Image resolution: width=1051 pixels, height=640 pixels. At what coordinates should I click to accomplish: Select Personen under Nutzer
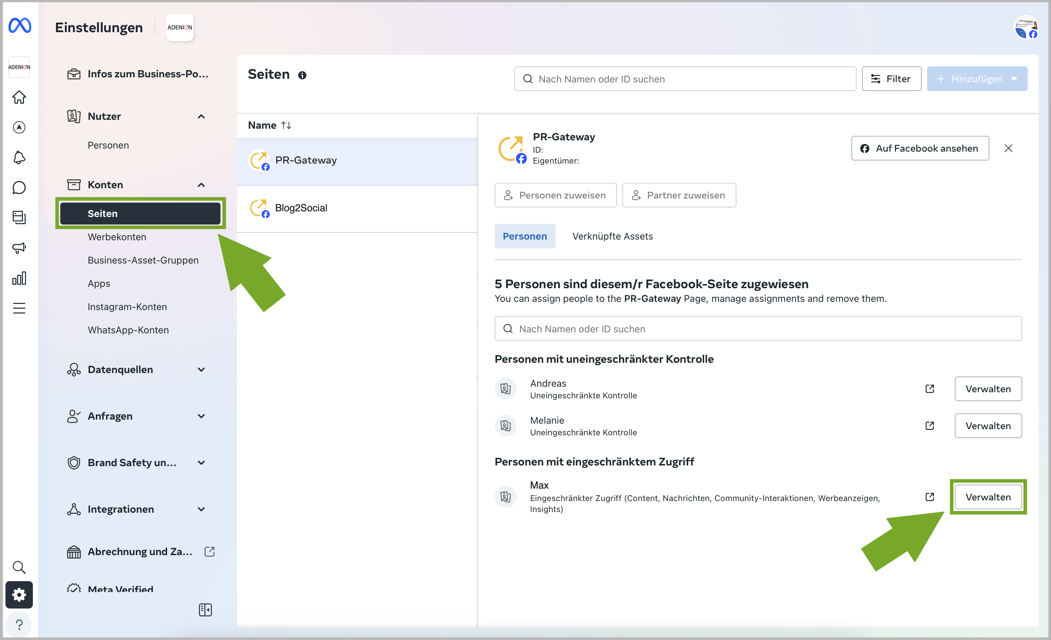pos(108,145)
